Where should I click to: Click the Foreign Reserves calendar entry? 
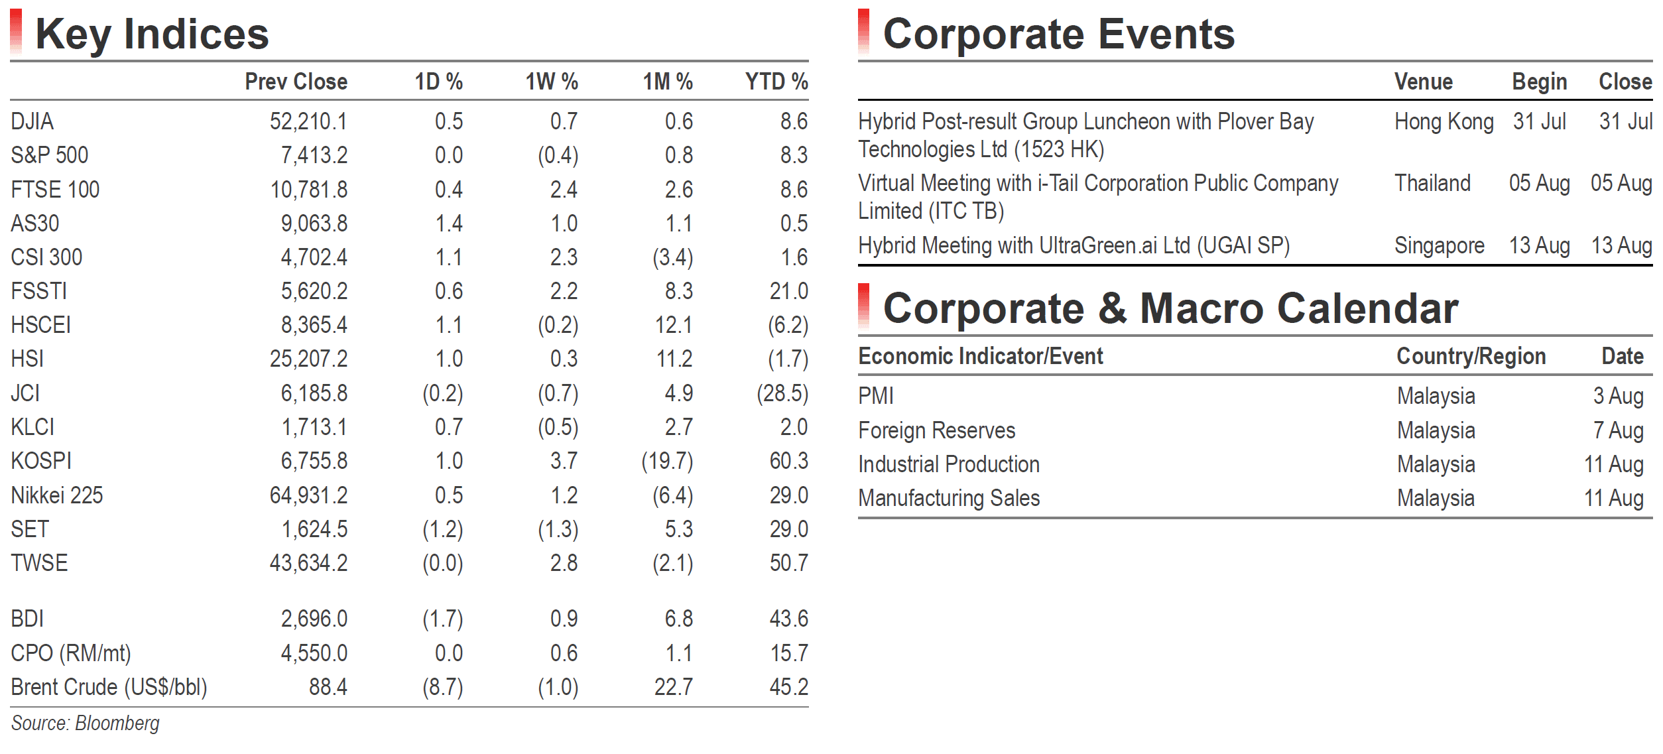click(x=937, y=430)
